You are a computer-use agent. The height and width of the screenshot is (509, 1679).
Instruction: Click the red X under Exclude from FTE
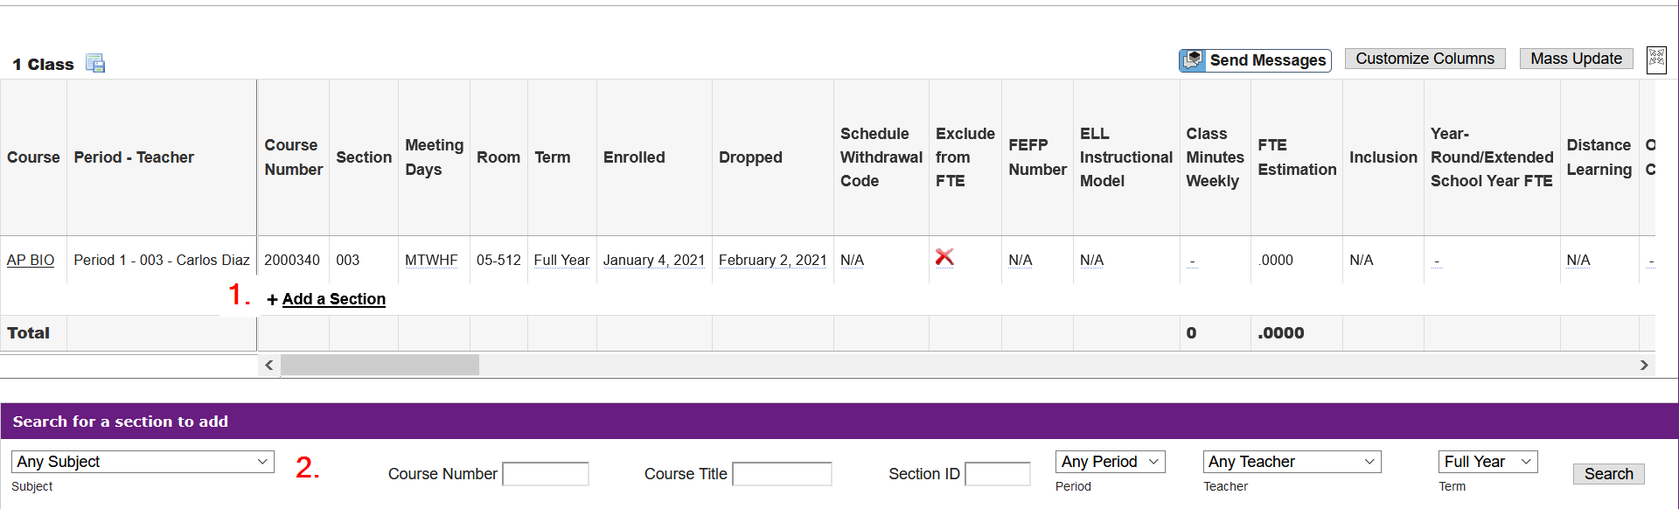pyautogui.click(x=944, y=257)
